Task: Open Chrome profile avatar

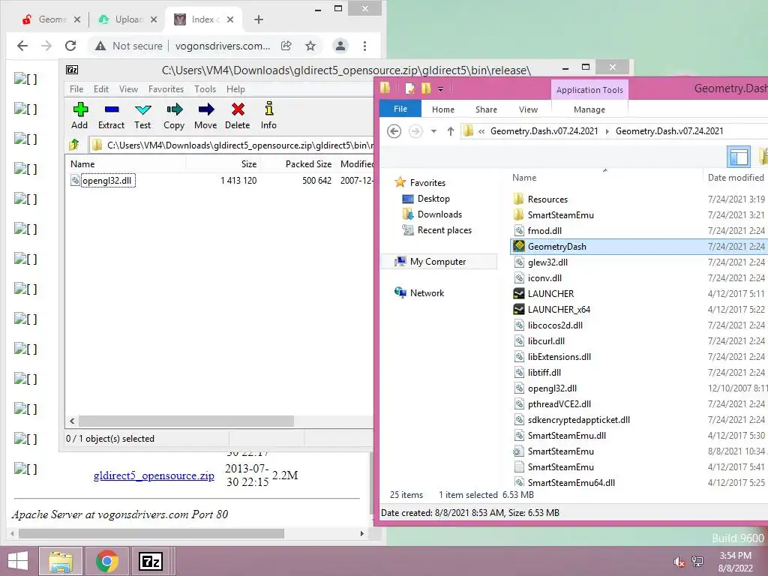Action: click(x=340, y=46)
